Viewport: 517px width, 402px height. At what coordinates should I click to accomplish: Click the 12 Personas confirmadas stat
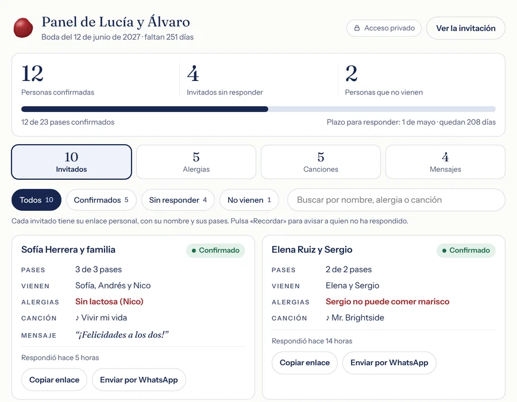coord(57,80)
